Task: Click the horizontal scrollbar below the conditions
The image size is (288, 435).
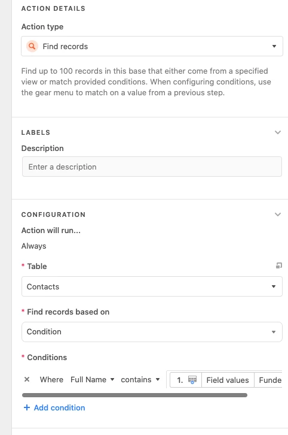Action: 134,395
